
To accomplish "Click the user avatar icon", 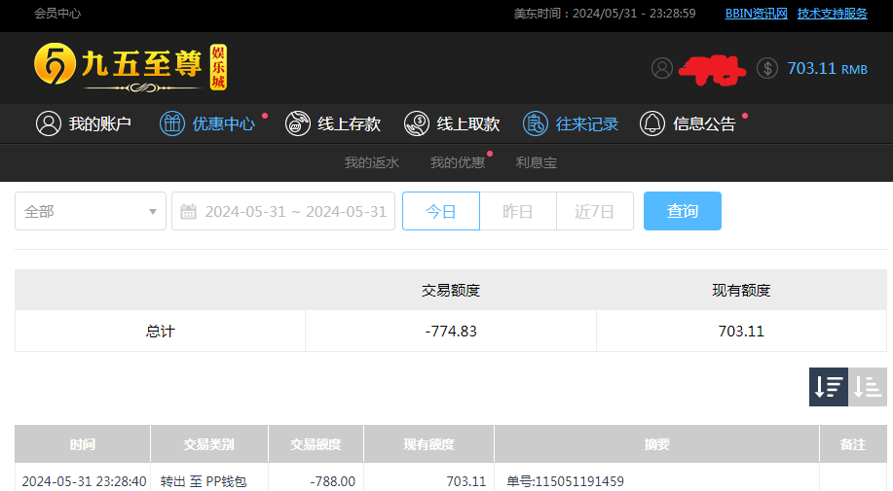I will pyautogui.click(x=662, y=68).
